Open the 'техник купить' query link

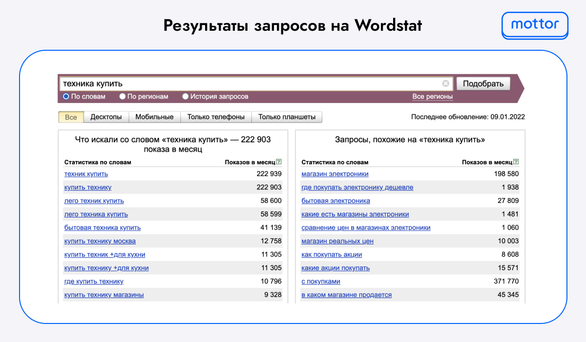click(x=86, y=174)
